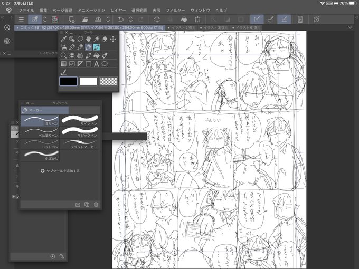This screenshot has height=269, width=359.
Task: Open the 表示 menu
Action: click(x=156, y=11)
